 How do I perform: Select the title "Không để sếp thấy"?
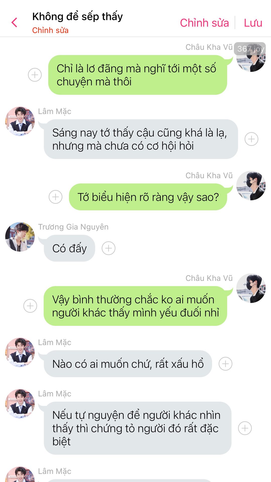pyautogui.click(x=78, y=17)
